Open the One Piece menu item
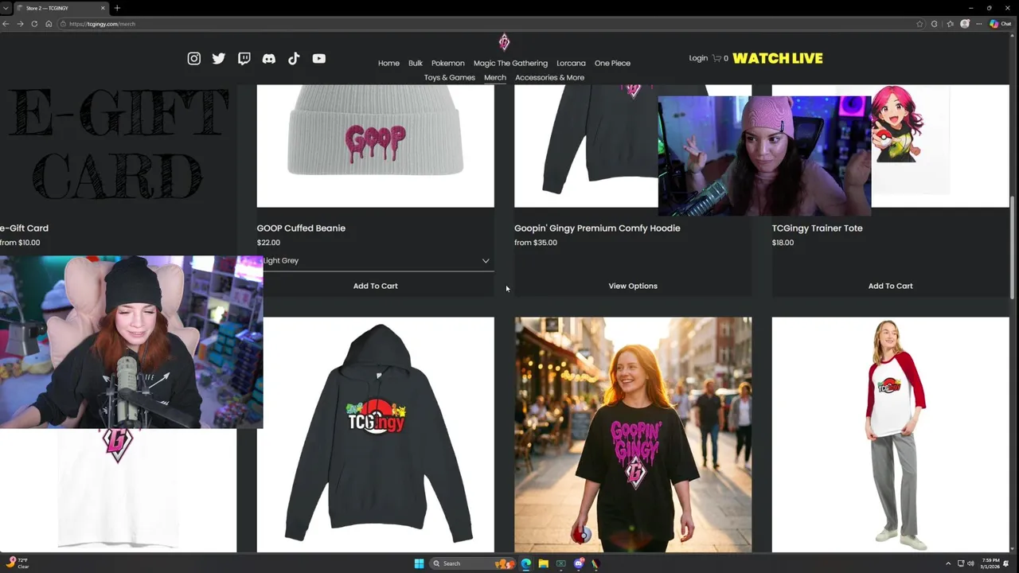The width and height of the screenshot is (1019, 573). (x=612, y=63)
